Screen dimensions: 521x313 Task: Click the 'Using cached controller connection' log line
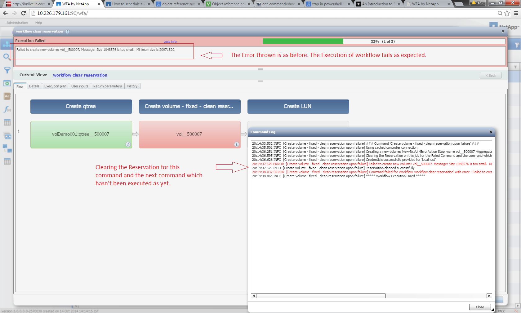click(335, 148)
